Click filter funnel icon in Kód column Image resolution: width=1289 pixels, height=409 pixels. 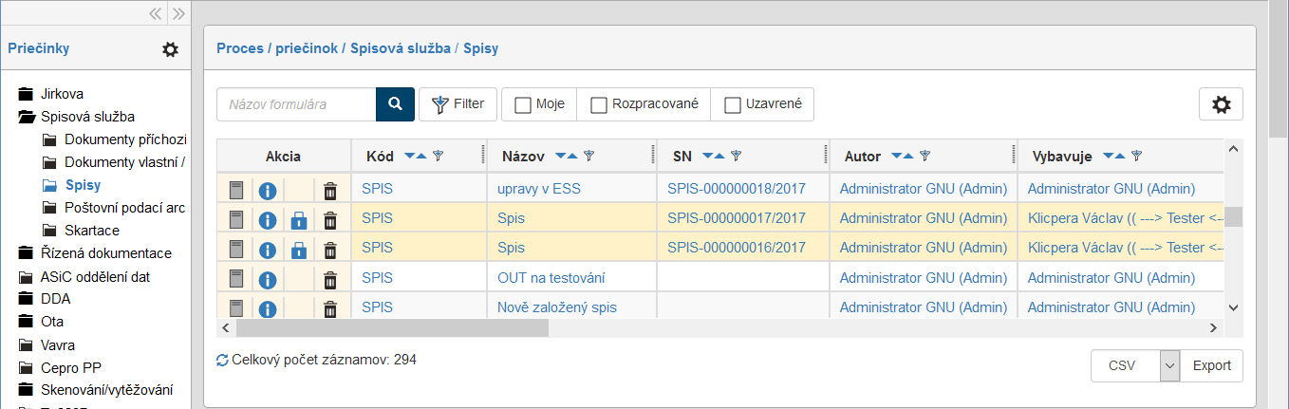[438, 156]
